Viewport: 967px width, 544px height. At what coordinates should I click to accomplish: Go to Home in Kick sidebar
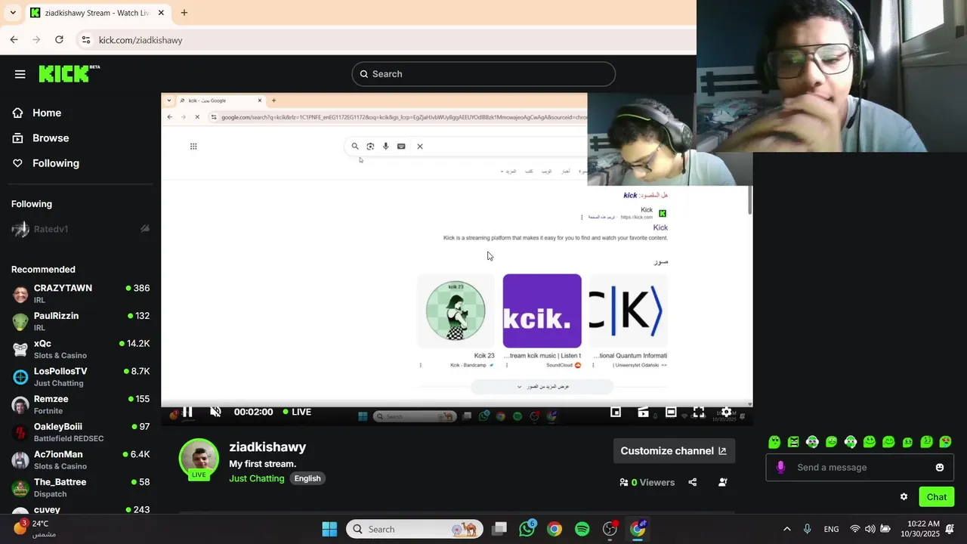click(37, 113)
